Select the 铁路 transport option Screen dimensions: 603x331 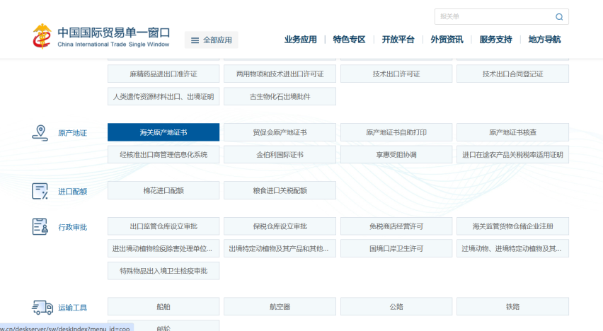point(512,306)
